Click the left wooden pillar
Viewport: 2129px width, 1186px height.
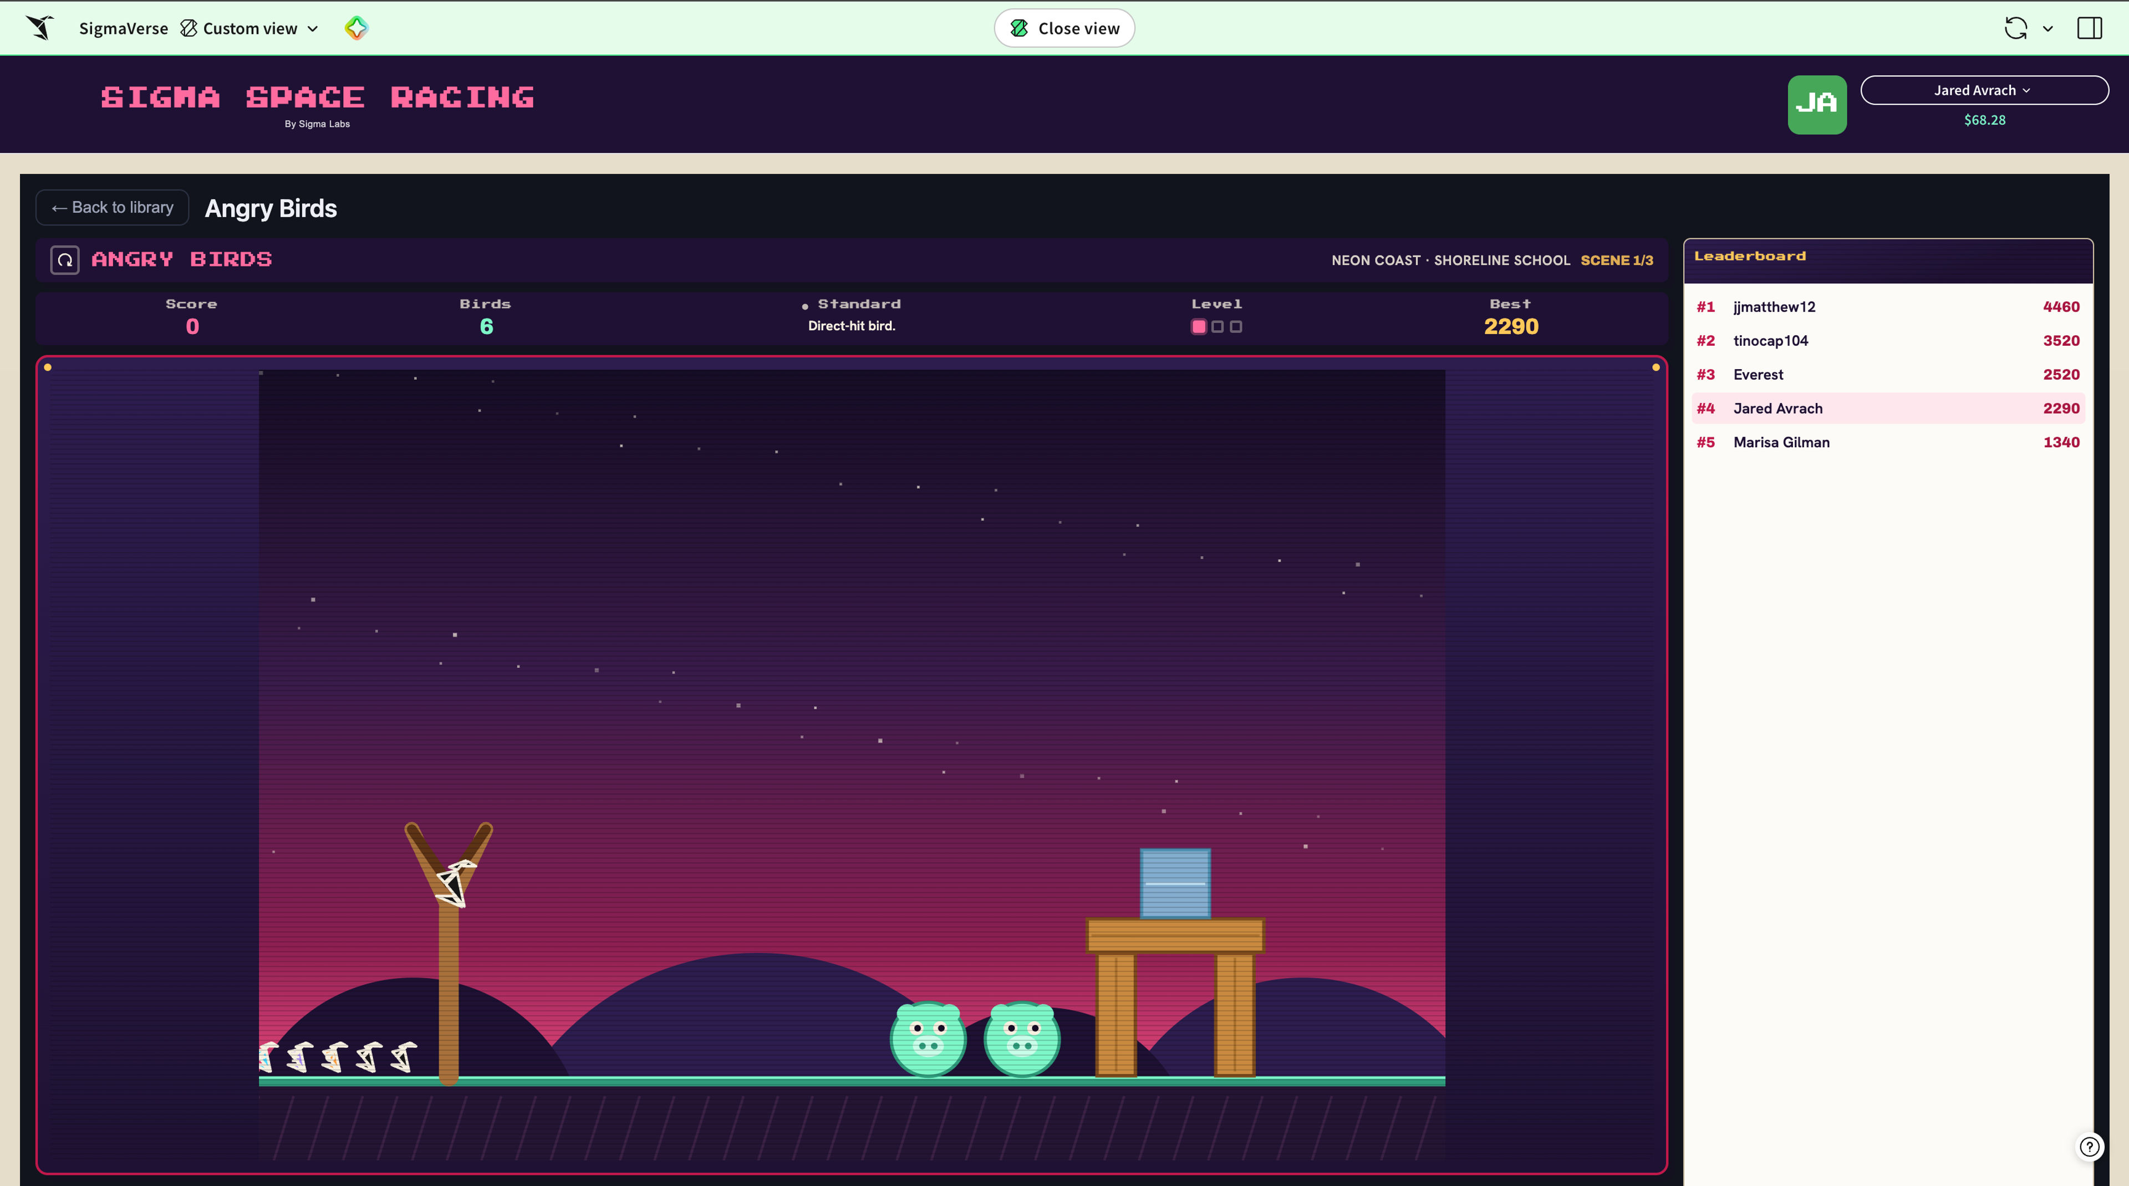click(1116, 1015)
